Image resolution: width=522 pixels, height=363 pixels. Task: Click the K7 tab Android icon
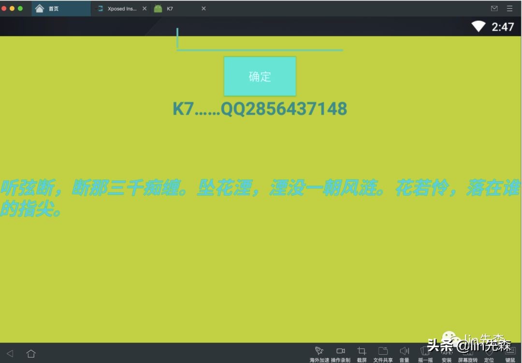coord(158,9)
